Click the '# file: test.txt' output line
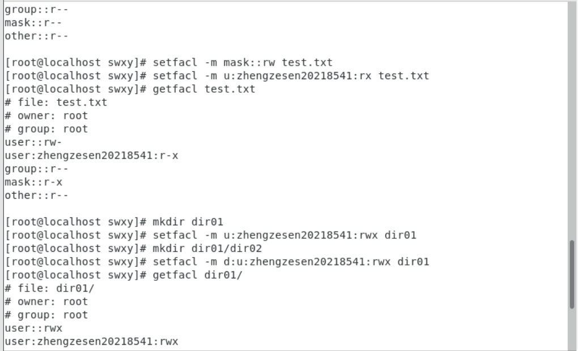This screenshot has width=578, height=351. tap(56, 102)
